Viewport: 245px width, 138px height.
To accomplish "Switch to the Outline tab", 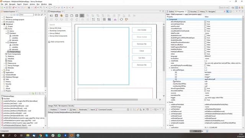I will [x=170, y=11].
